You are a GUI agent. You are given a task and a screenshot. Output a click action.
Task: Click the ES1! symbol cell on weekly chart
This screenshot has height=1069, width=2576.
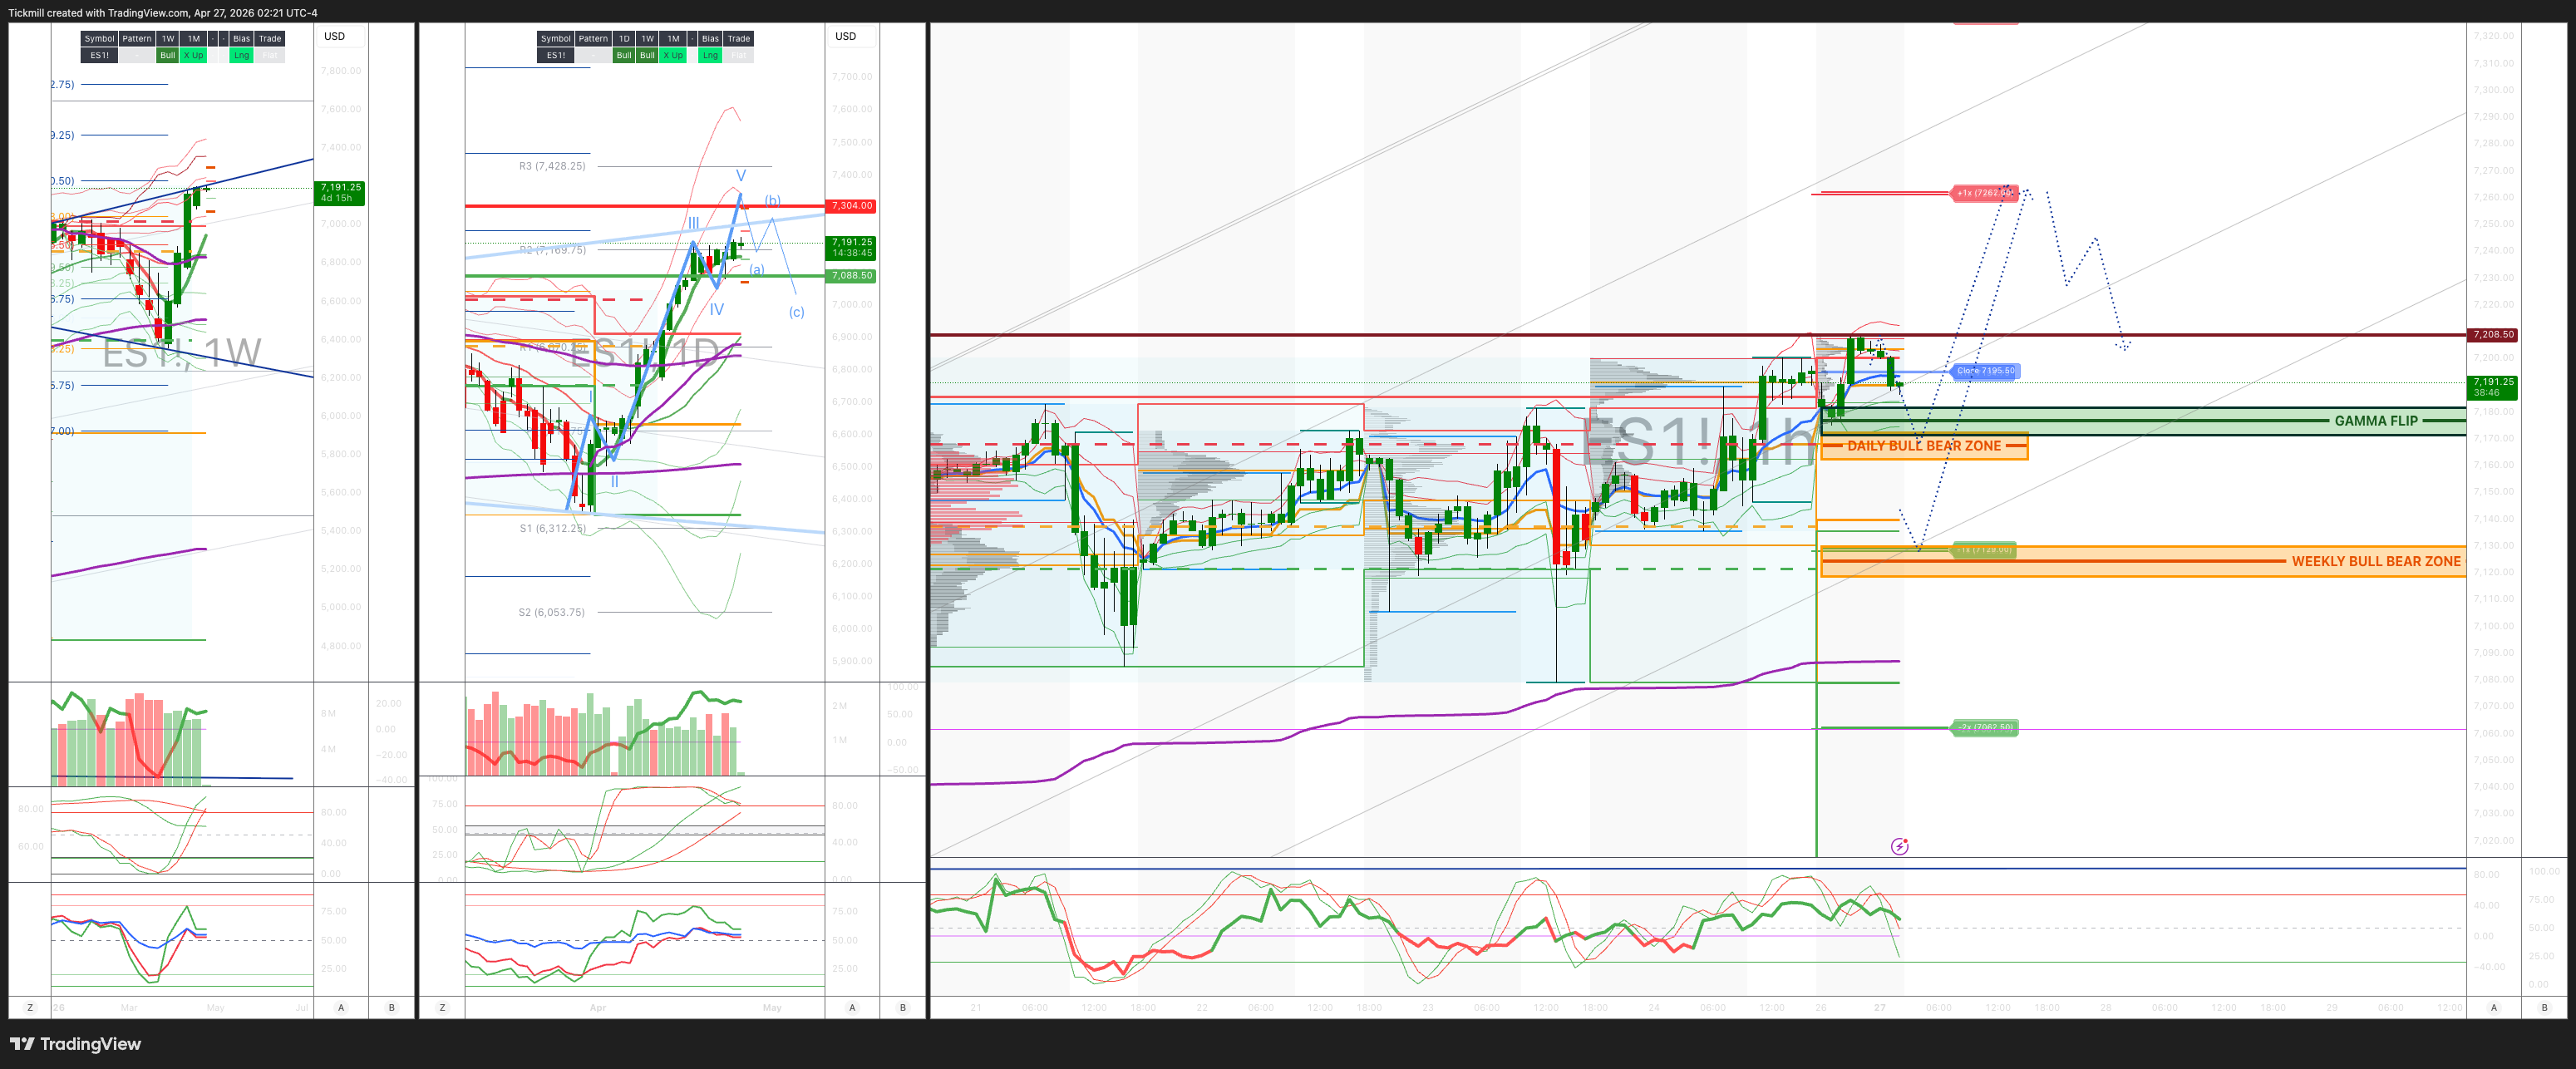pos(99,55)
